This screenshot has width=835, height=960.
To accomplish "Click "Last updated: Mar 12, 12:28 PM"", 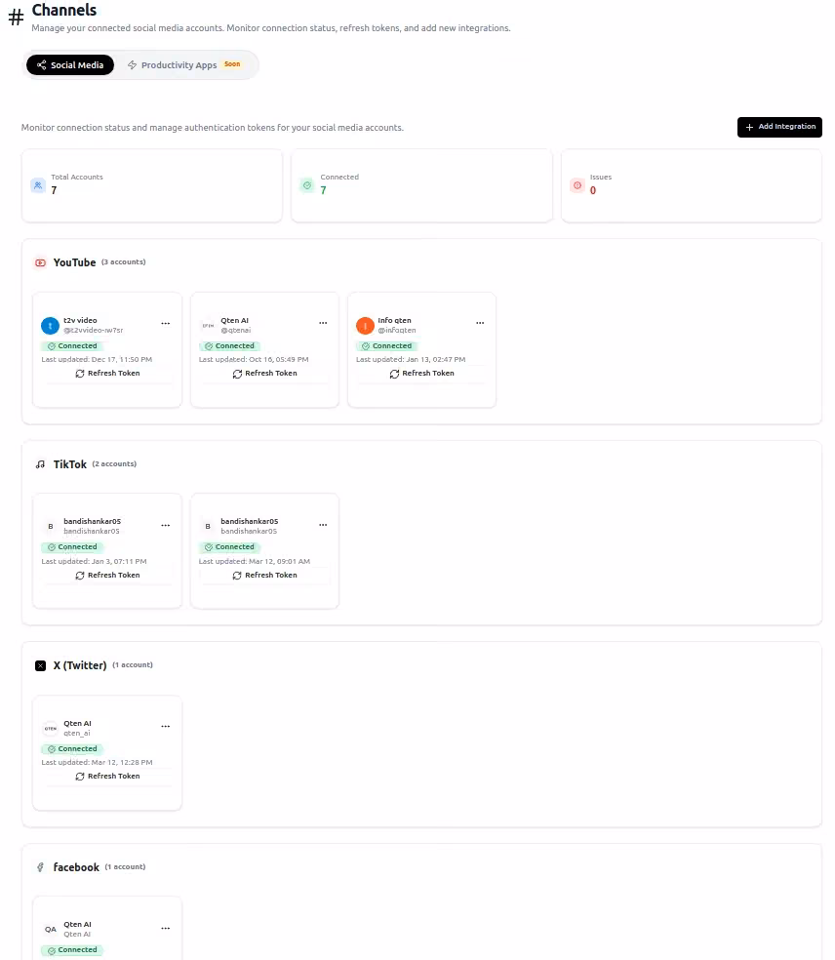I will tap(97, 762).
